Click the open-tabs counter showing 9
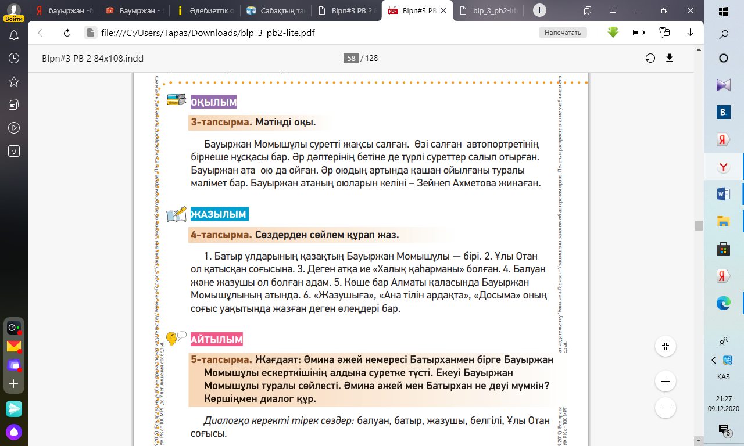This screenshot has height=446, width=744. [x=14, y=151]
